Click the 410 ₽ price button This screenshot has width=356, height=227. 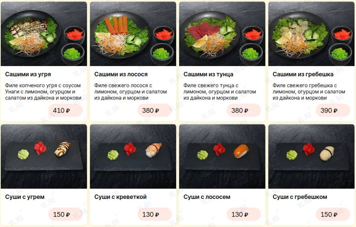(x=66, y=110)
